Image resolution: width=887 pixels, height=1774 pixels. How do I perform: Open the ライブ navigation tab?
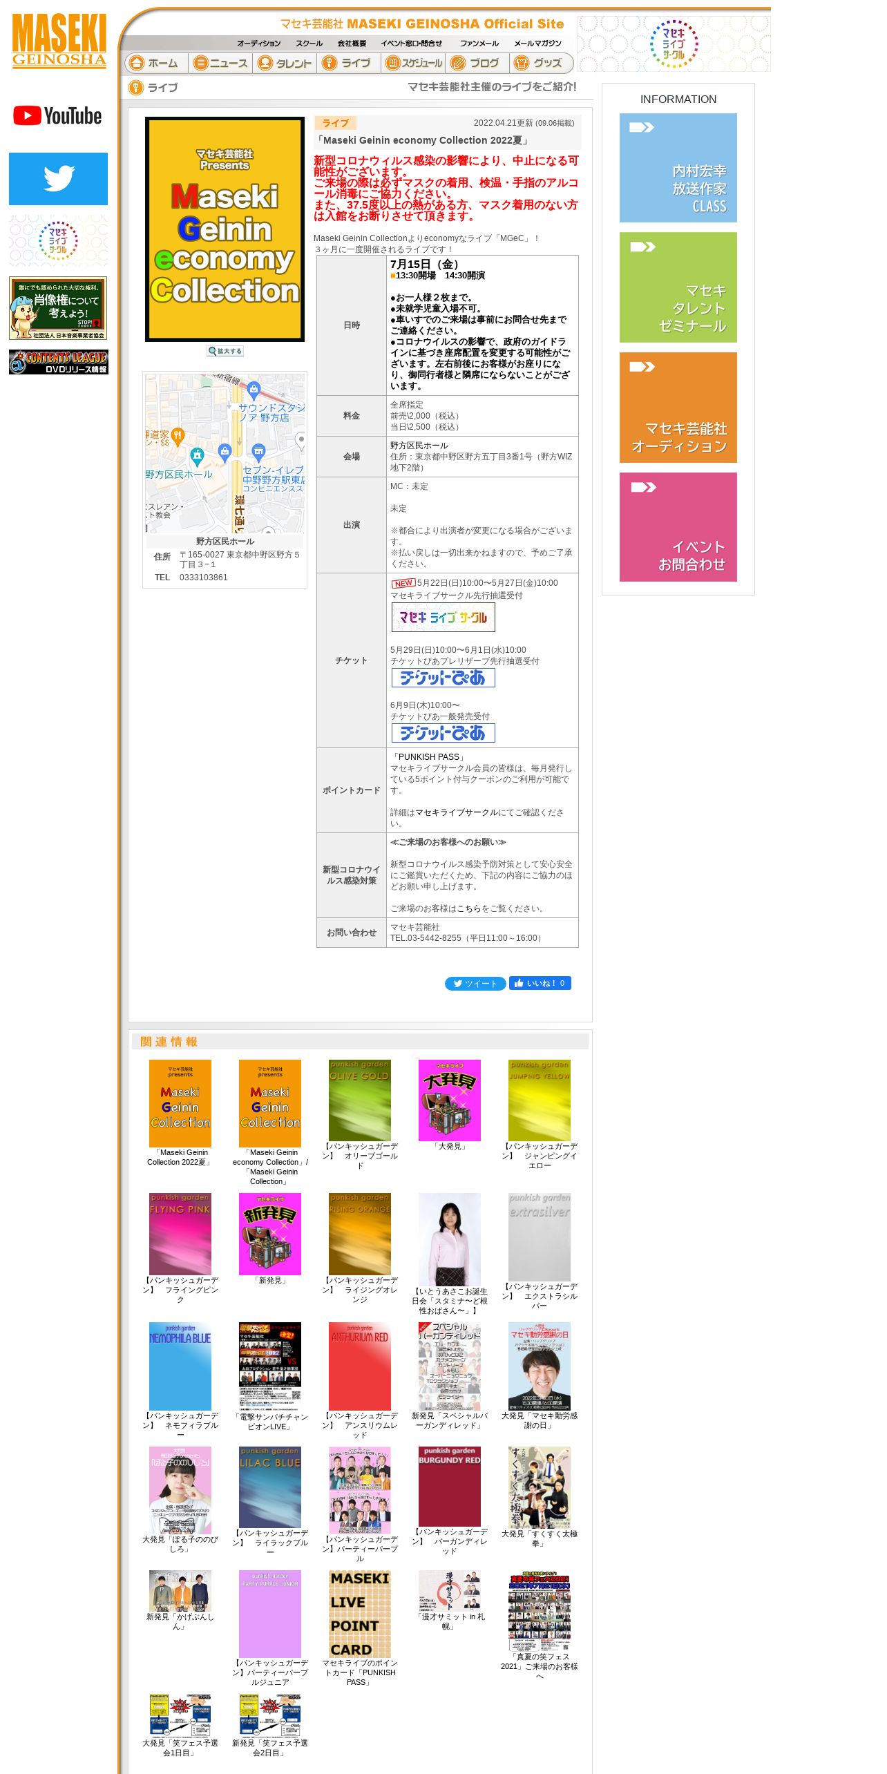pos(349,63)
